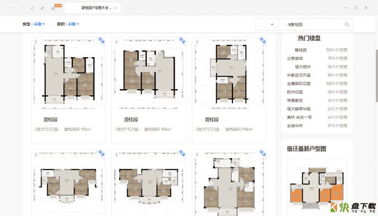378x216 pixels.
Task: Open 金宿华府 in the 热门楼盘 list
Action: coord(295,126)
